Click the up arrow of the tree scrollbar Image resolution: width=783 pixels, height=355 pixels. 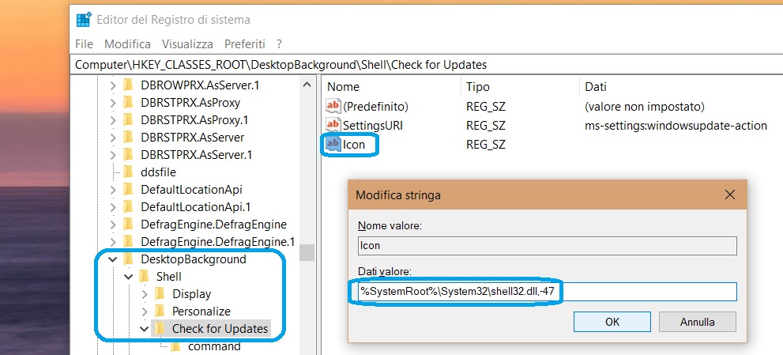[x=307, y=85]
